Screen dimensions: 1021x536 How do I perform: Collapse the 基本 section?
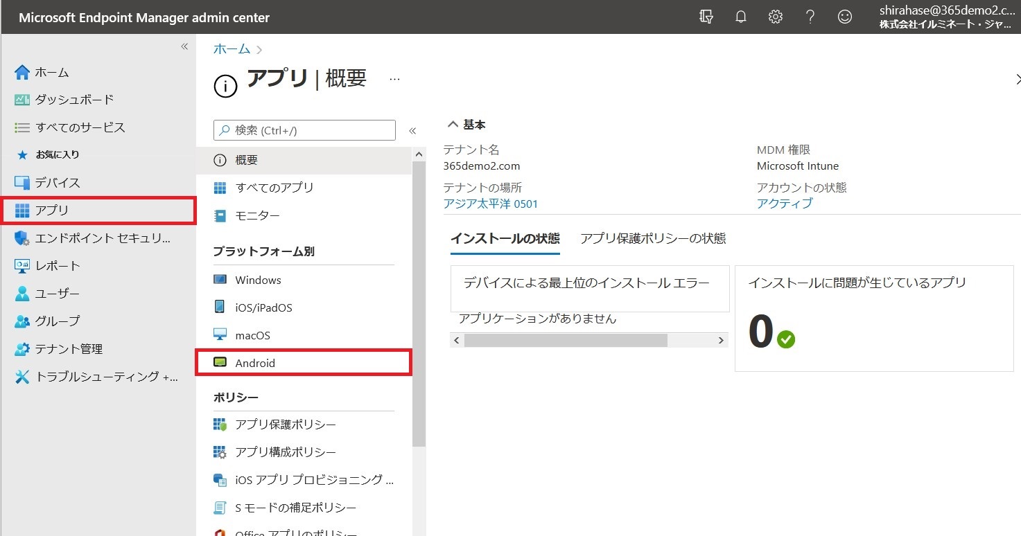click(x=453, y=125)
